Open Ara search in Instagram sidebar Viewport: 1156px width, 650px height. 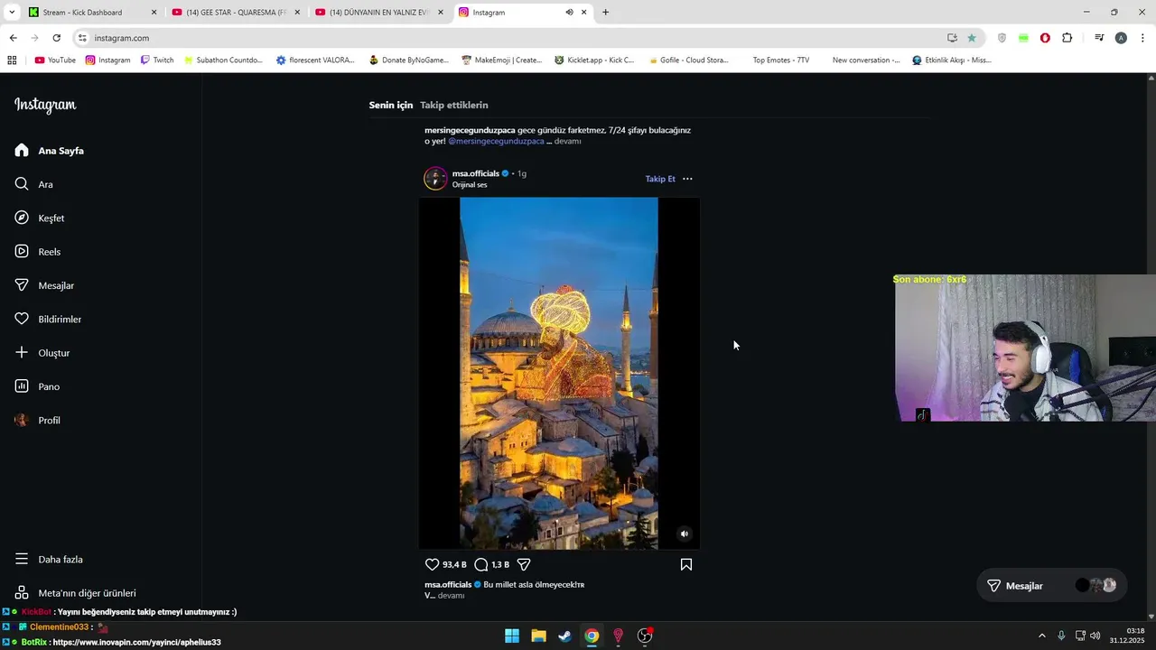click(22, 184)
